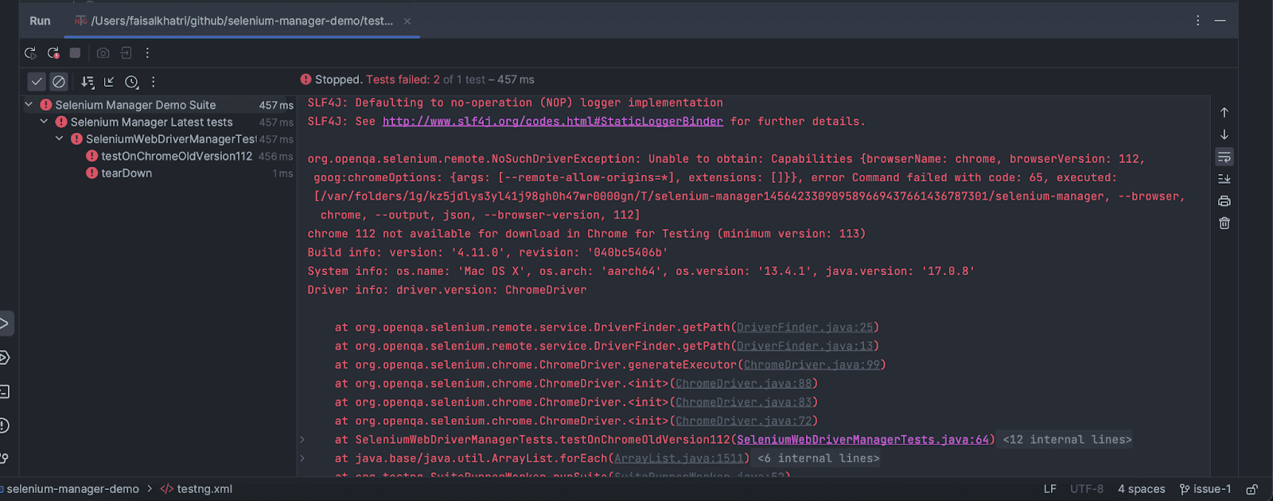Expand the <12 internal lines> placeholder

click(1067, 440)
